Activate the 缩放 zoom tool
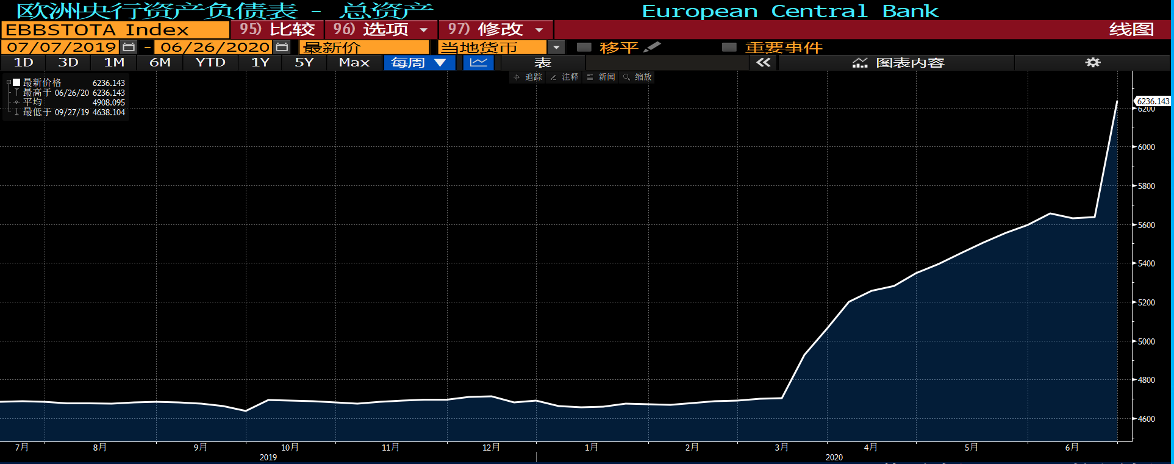Viewport: 1174px width, 464px height. 637,77
